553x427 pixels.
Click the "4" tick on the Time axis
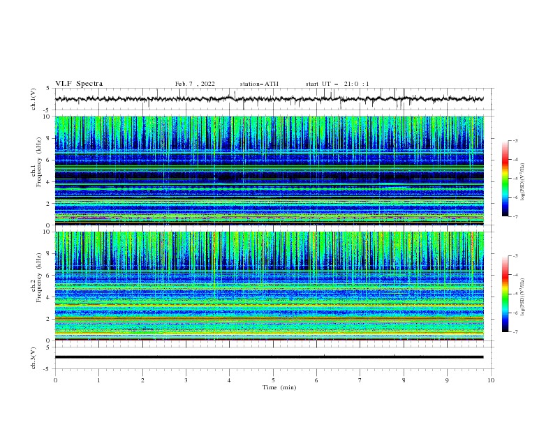click(230, 380)
